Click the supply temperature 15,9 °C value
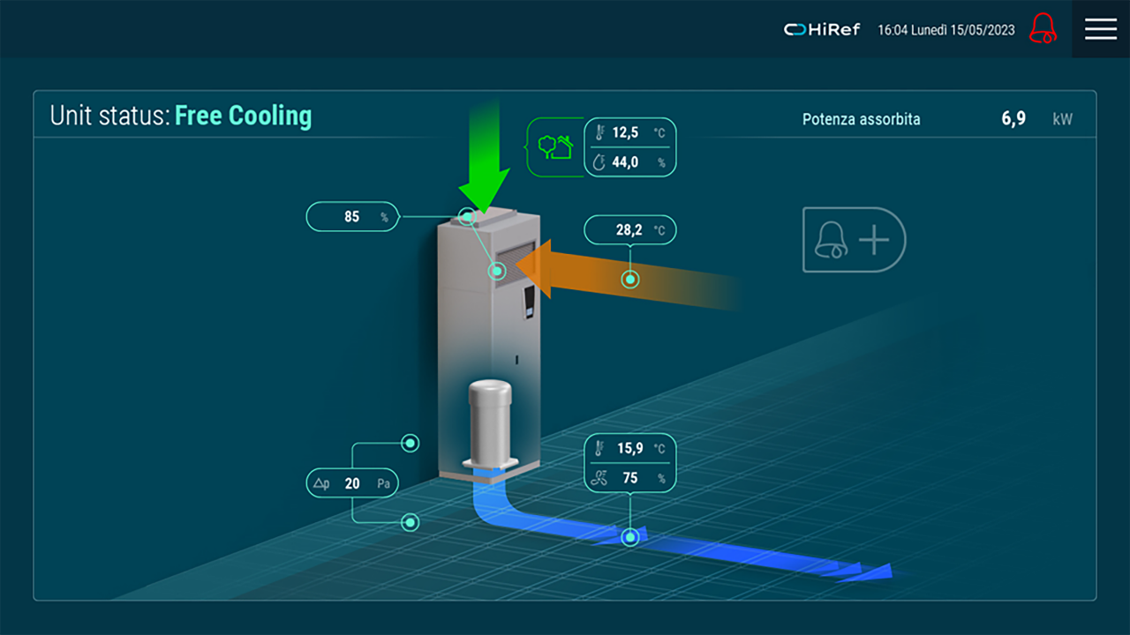Image resolution: width=1130 pixels, height=635 pixels. (x=630, y=448)
